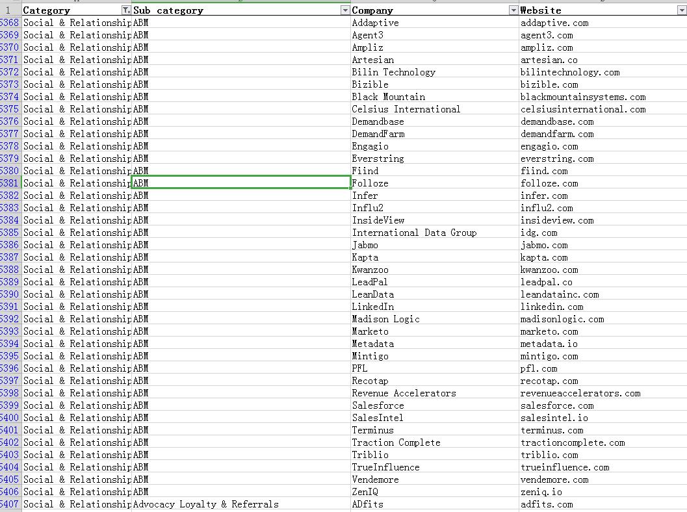Click the SalesIntel company cell
Screen dimensions: 687x512
[435, 418]
